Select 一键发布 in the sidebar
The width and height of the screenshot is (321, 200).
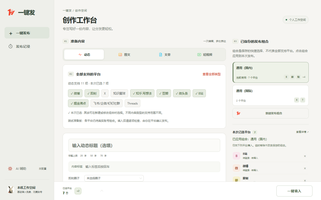(27, 33)
